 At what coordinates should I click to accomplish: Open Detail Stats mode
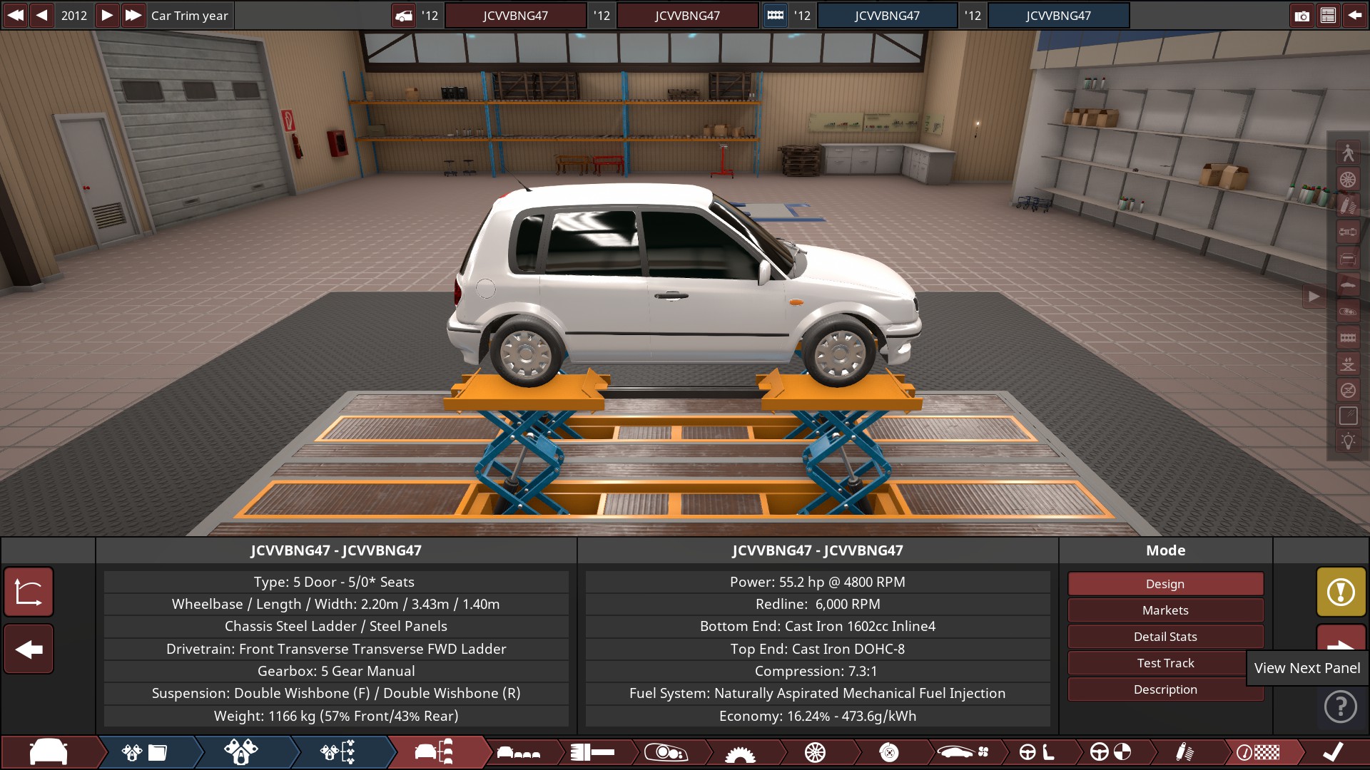point(1165,637)
